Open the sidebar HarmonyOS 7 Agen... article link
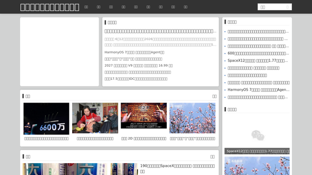 tap(259, 90)
